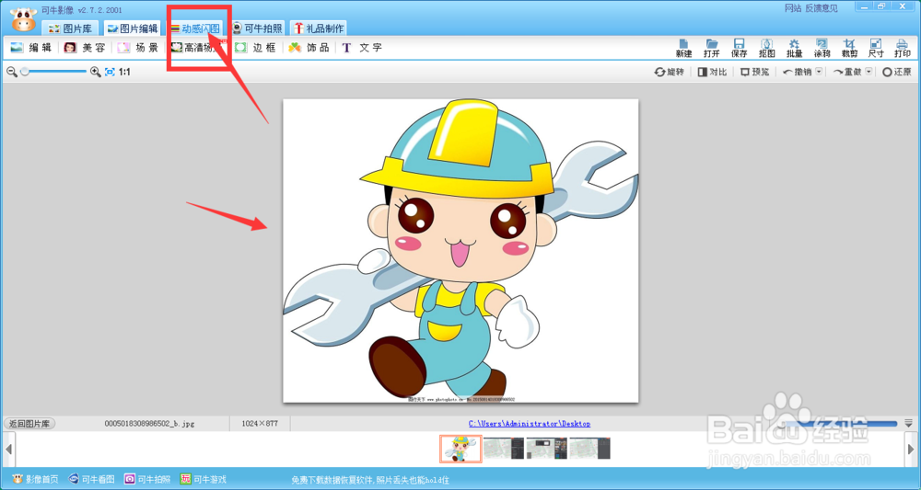
Task: Toggle the 对比 compare view
Action: click(712, 72)
